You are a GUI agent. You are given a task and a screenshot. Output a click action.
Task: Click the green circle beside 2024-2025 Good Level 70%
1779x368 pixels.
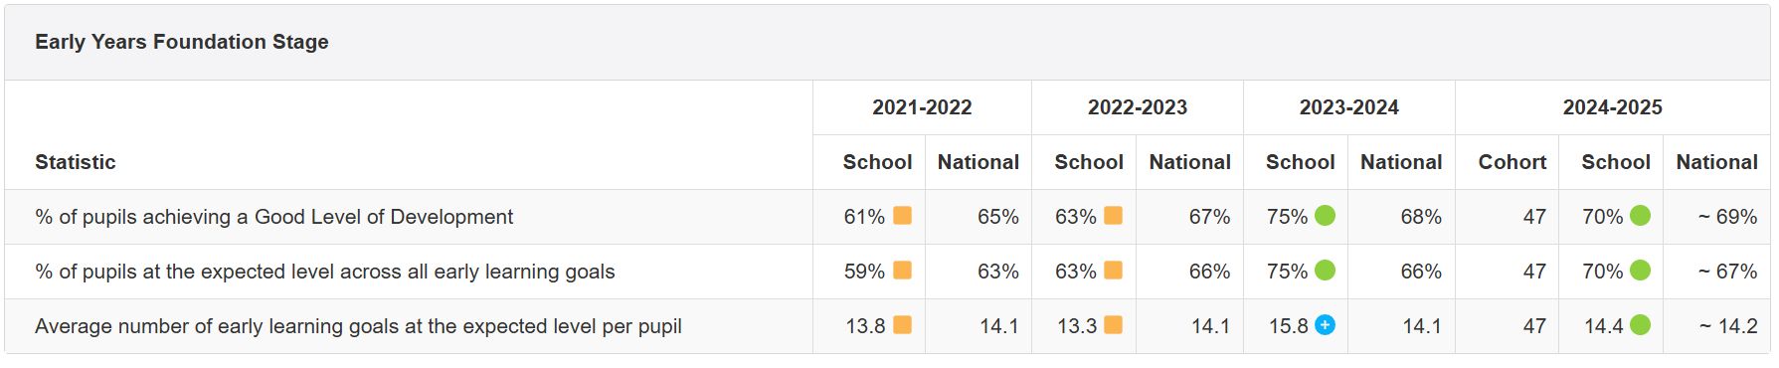[x=1641, y=216]
